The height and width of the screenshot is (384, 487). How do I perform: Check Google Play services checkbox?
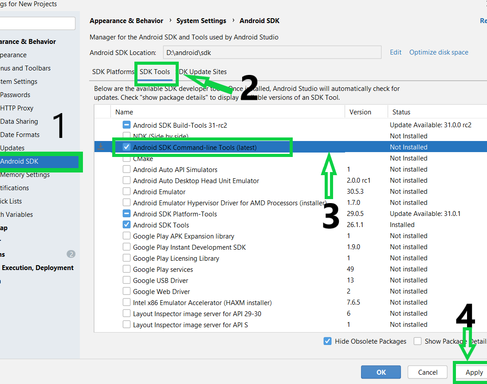[x=126, y=269]
